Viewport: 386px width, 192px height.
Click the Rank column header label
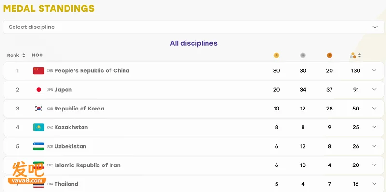coord(13,55)
